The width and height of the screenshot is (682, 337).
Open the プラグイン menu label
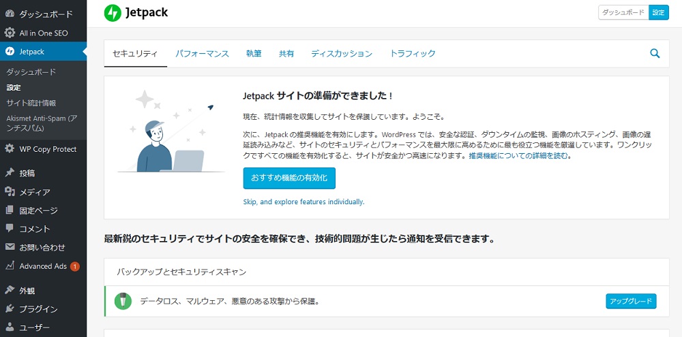pos(38,309)
